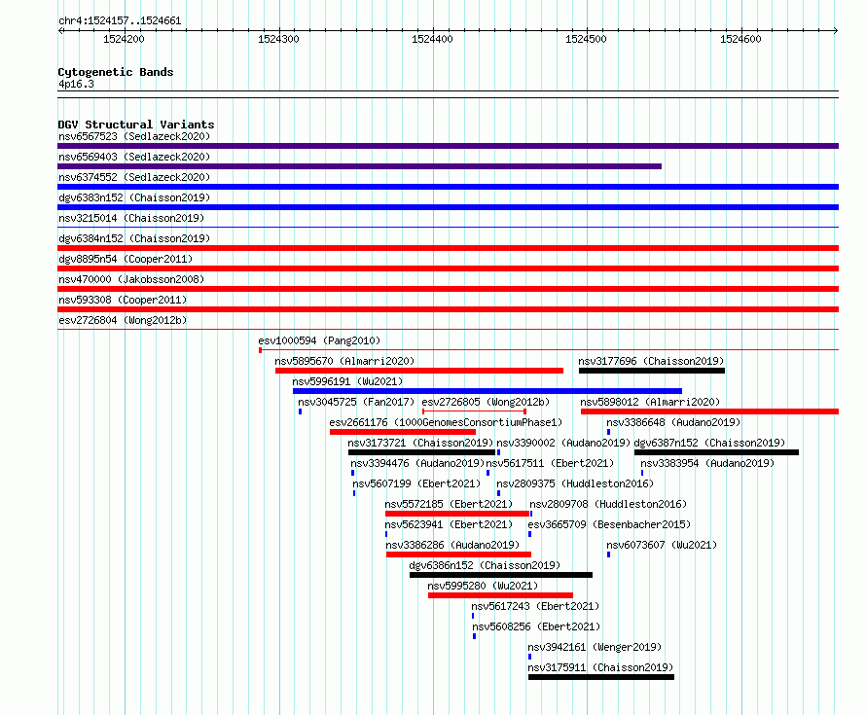Viewport: 866px width, 715px height.
Task: Open nsv6374552 (Sedlazeck2020) variant label
Action: point(134,177)
